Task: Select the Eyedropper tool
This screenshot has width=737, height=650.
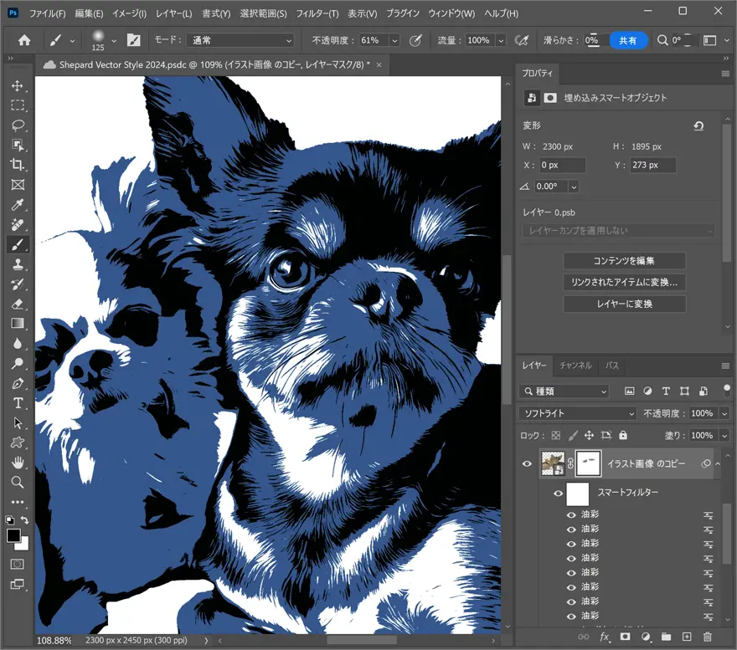Action: click(x=18, y=205)
